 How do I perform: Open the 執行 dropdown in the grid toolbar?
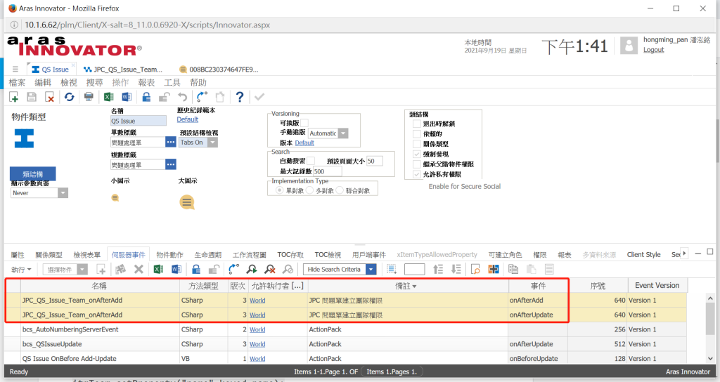tap(21, 270)
